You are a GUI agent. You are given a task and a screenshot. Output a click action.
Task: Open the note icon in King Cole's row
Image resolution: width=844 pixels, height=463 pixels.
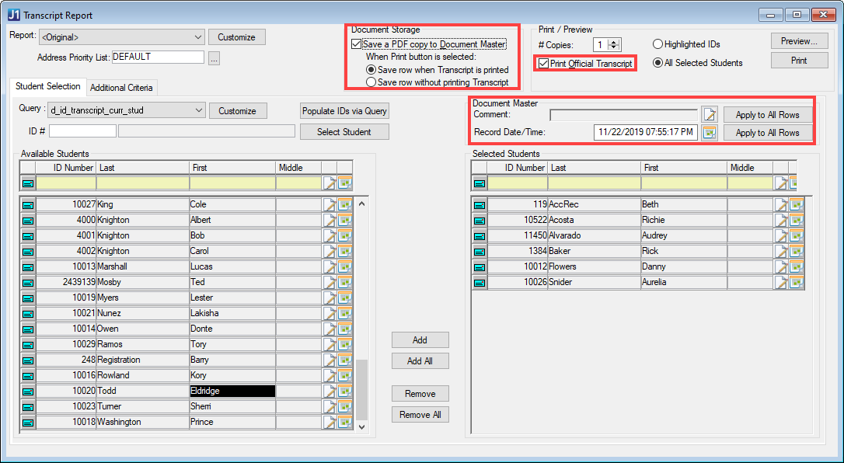pyautogui.click(x=329, y=204)
